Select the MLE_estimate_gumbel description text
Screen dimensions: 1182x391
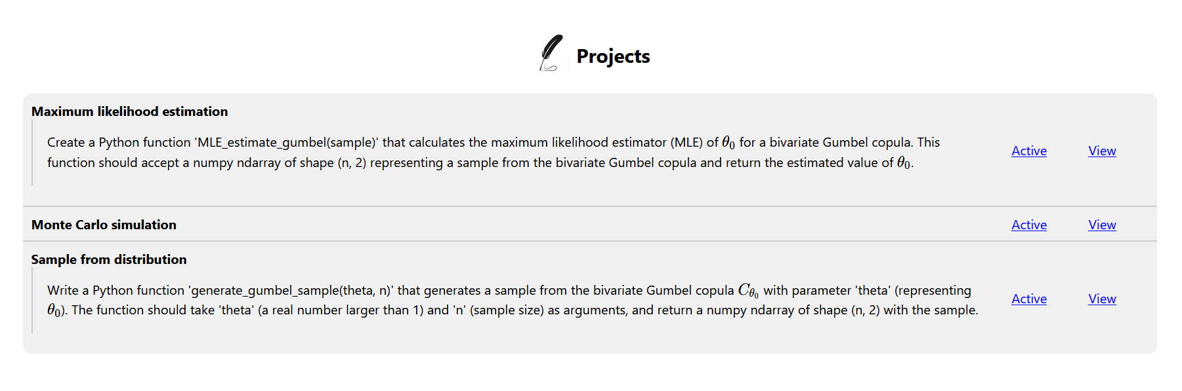[x=494, y=153]
